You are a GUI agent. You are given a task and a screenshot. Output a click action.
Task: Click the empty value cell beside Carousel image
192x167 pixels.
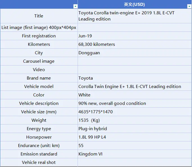click(x=135, y=61)
